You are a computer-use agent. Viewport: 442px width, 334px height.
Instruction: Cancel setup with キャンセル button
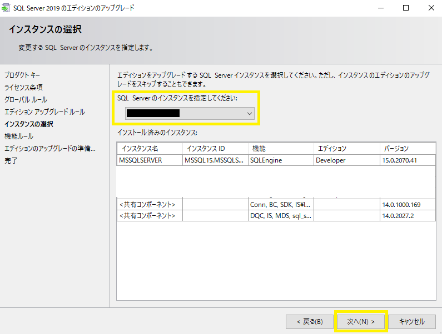tap(412, 322)
